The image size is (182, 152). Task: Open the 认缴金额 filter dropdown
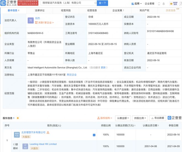click(123, 118)
